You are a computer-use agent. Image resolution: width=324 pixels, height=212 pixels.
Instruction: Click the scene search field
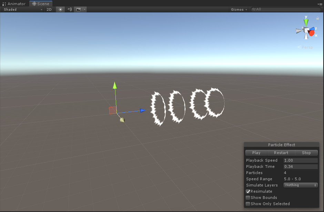point(286,9)
